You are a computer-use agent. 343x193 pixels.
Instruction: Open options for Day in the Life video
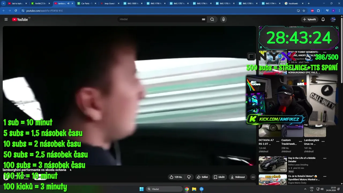(325, 158)
